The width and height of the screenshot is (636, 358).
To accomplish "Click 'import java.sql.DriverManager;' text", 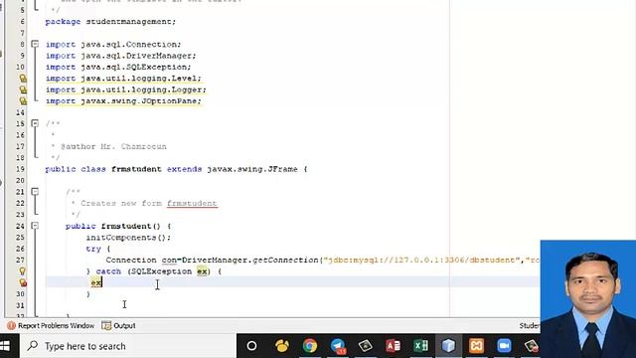I will tap(121, 56).
